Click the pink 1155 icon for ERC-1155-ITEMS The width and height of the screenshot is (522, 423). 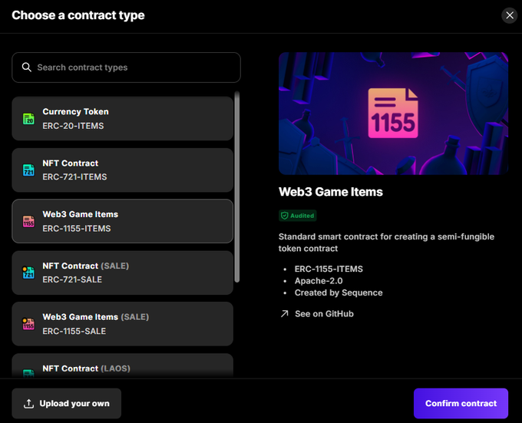28,221
